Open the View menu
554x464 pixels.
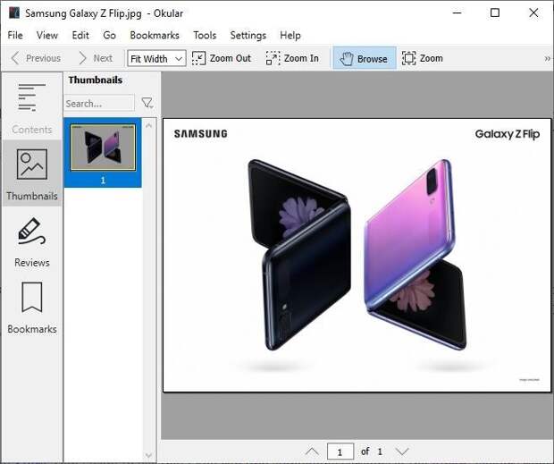47,36
